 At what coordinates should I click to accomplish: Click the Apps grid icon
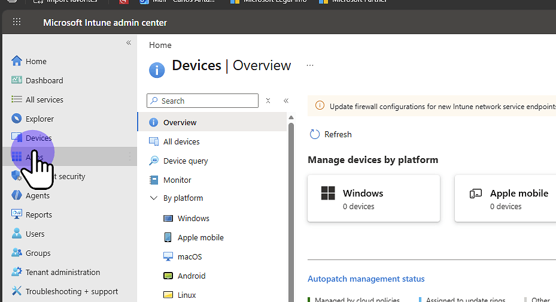17,156
